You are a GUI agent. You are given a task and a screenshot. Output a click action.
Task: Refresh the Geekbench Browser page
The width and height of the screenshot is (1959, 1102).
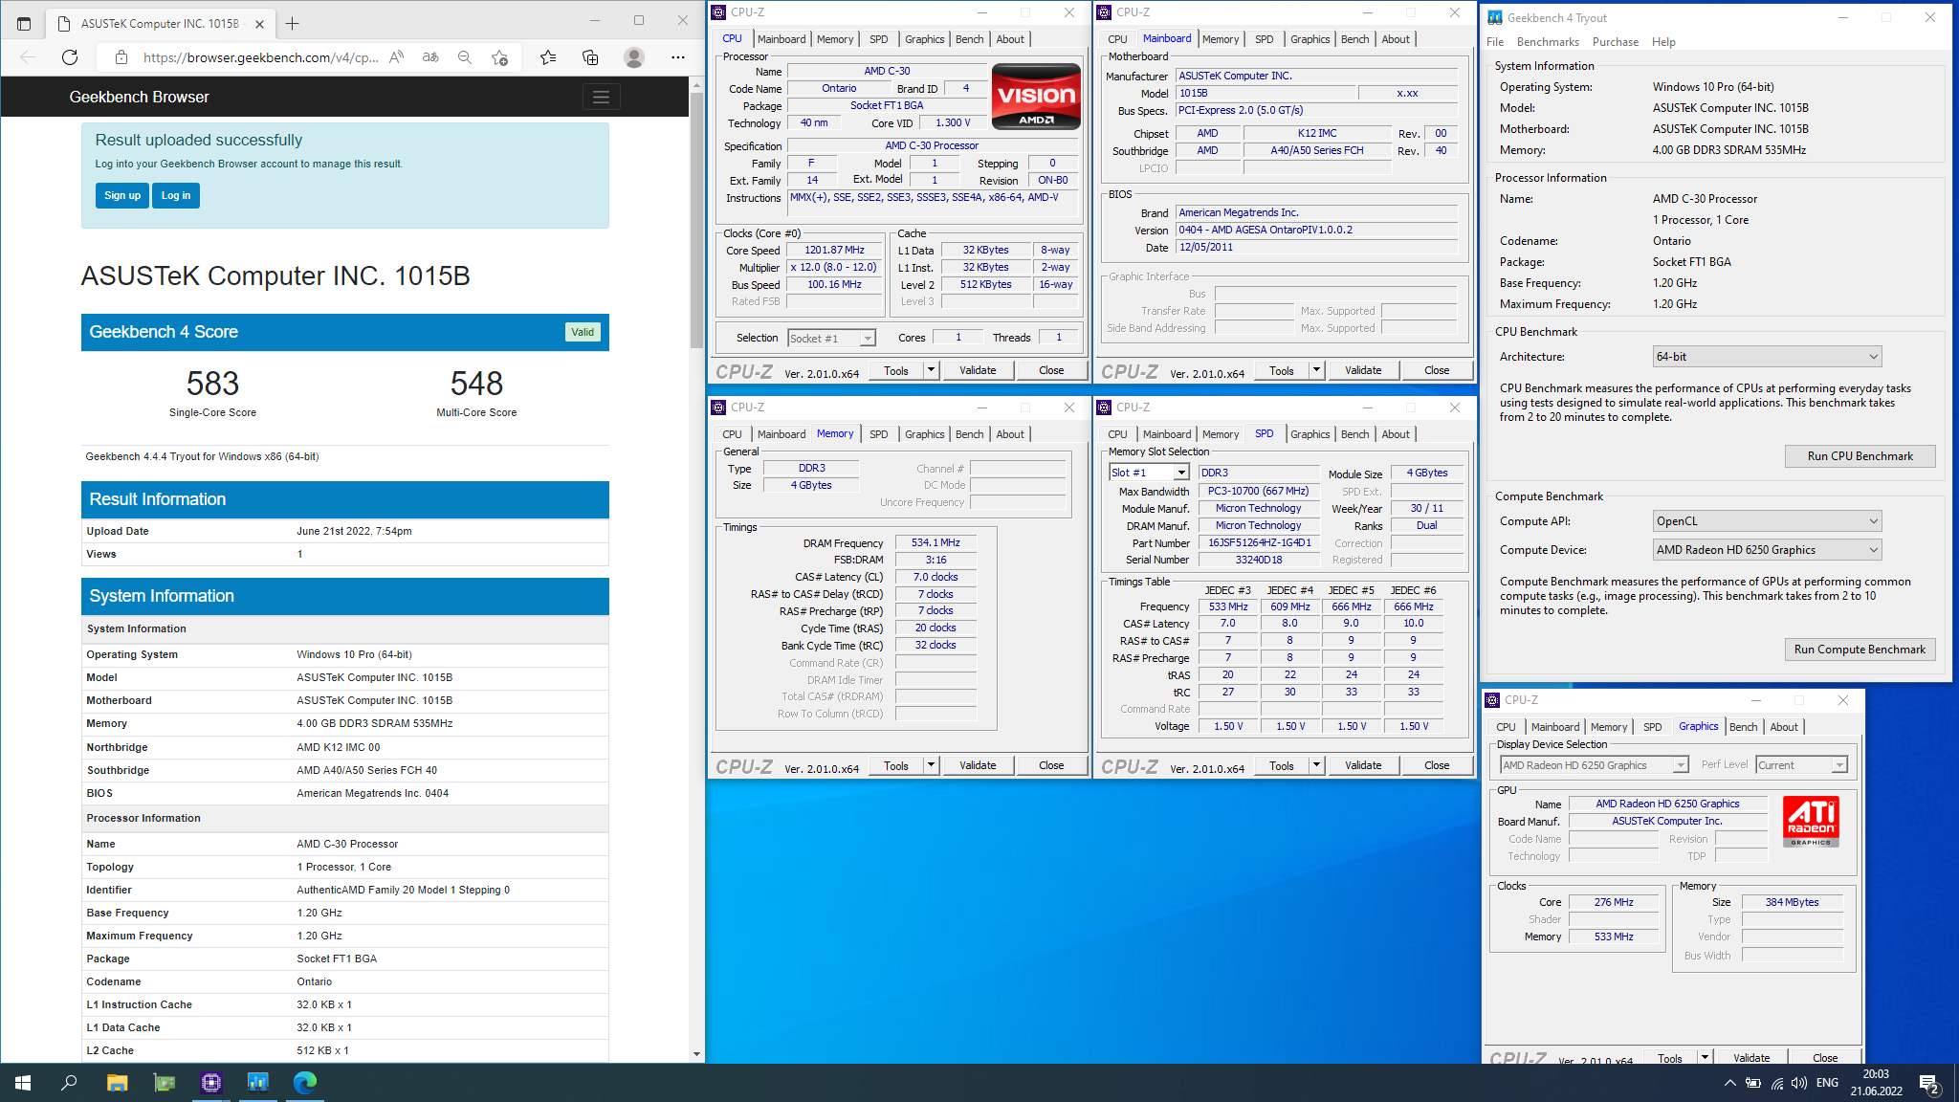70,57
